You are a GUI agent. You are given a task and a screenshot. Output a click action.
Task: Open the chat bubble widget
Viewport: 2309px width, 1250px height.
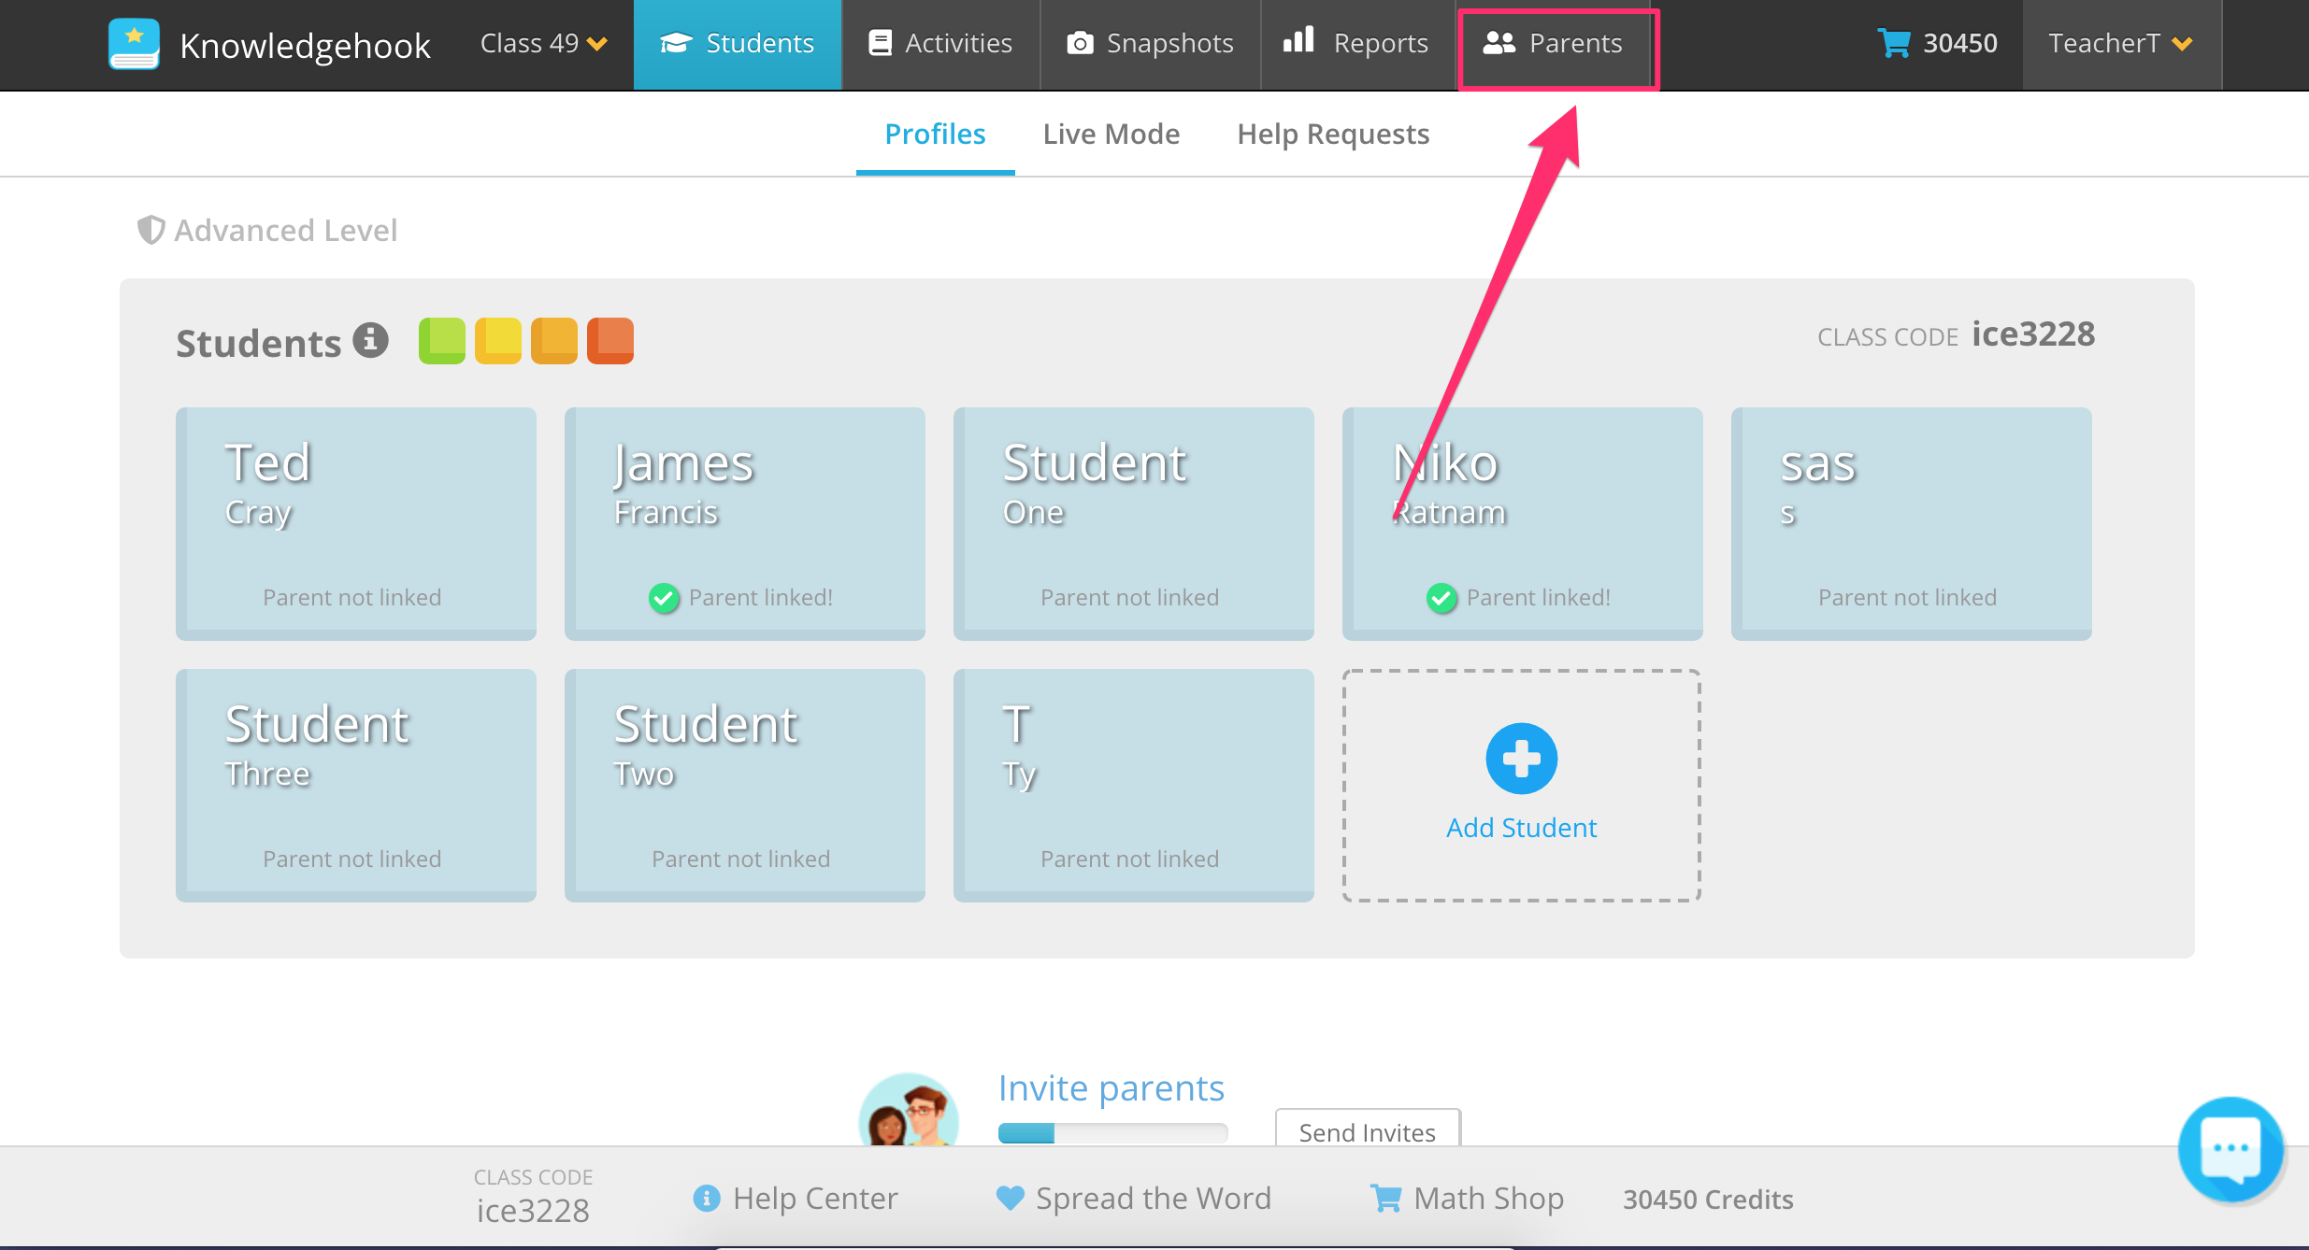2230,1149
